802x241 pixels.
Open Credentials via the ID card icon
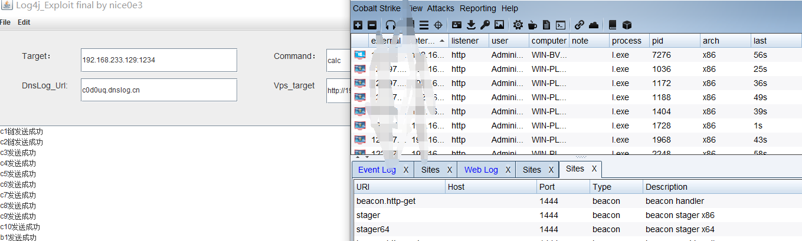(x=457, y=25)
